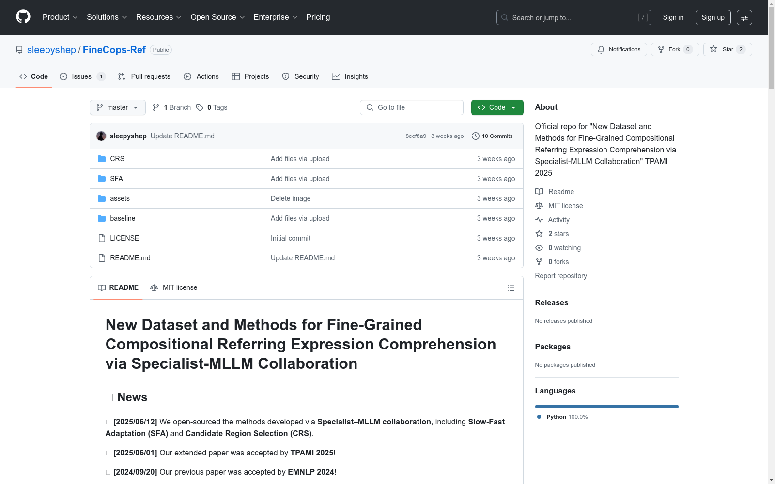The image size is (775, 484).
Task: Open the Insights tab
Action: tap(350, 76)
